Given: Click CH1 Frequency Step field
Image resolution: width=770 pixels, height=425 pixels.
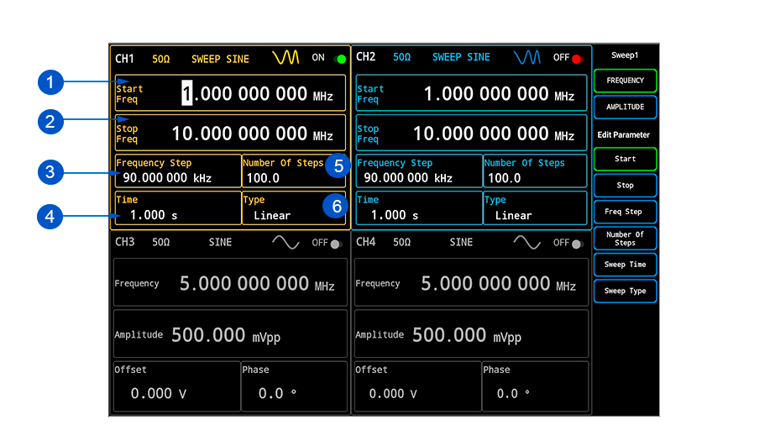Looking at the screenshot, I should click(x=178, y=171).
